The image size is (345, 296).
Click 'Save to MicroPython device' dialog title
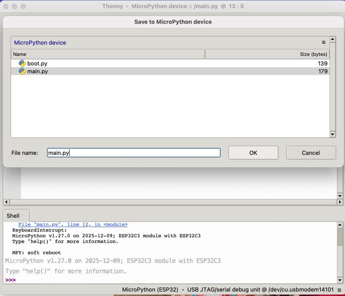(173, 22)
